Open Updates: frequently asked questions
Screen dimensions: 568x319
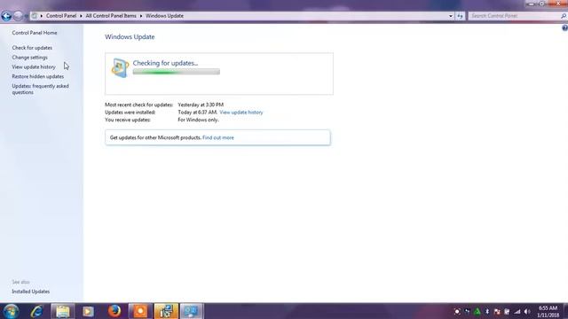pyautogui.click(x=40, y=89)
